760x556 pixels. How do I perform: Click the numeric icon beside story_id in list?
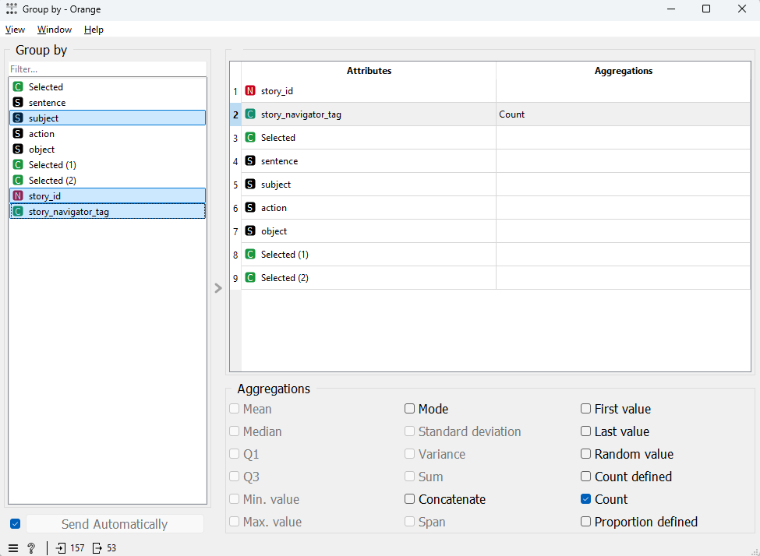coord(18,196)
